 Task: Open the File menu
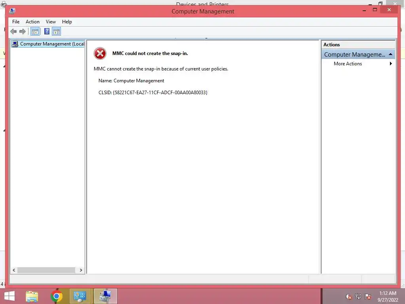16,22
